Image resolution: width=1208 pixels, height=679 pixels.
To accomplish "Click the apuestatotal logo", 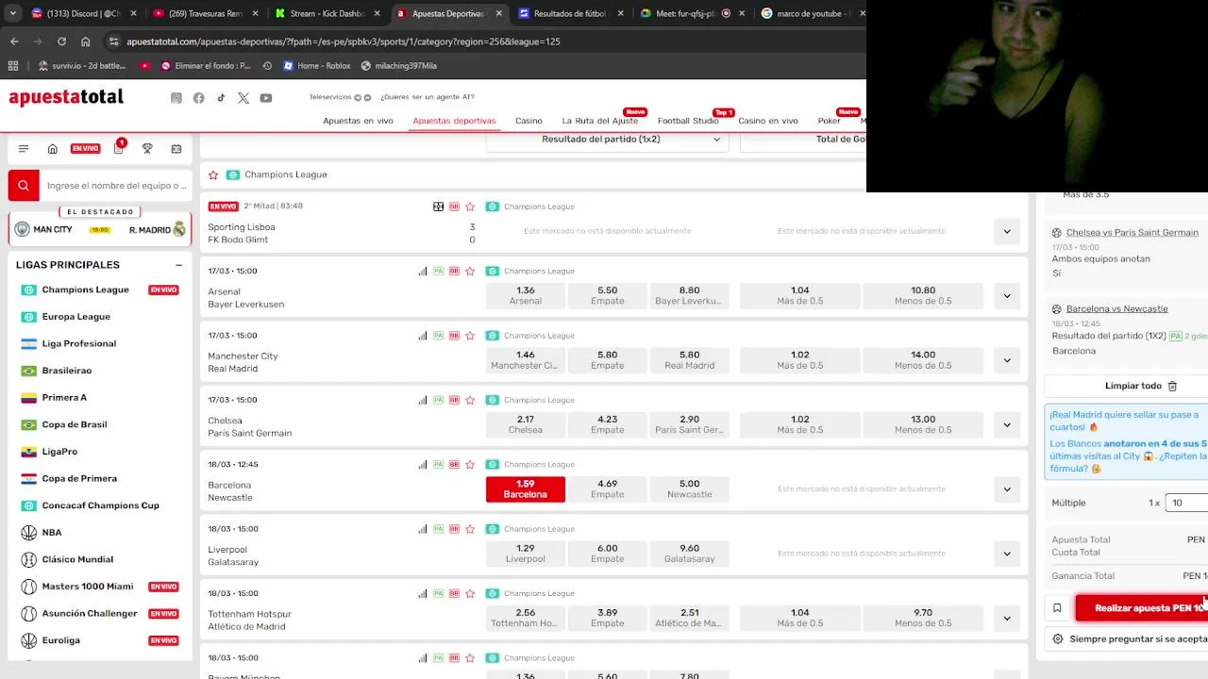I will coord(66,97).
